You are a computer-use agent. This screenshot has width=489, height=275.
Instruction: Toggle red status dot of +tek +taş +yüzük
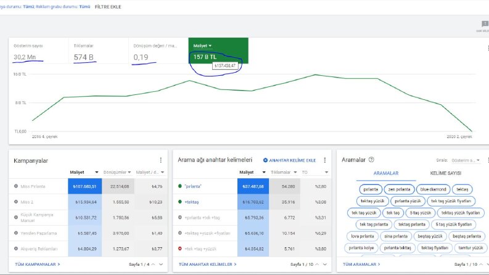click(x=180, y=248)
